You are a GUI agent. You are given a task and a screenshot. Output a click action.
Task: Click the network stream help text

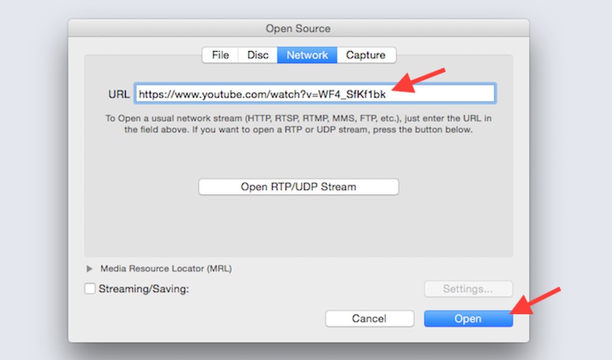pyautogui.click(x=298, y=124)
